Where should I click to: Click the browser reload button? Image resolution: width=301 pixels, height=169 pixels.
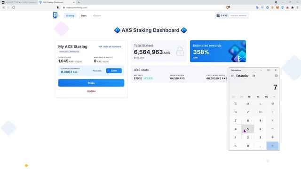coord(14,8)
